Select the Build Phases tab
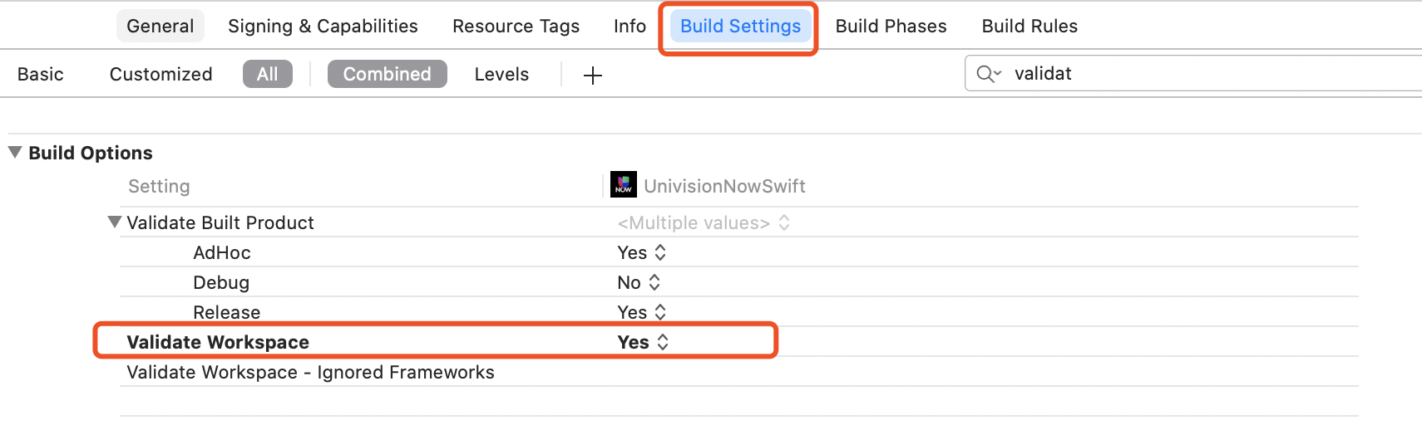1422x425 pixels. [x=891, y=26]
